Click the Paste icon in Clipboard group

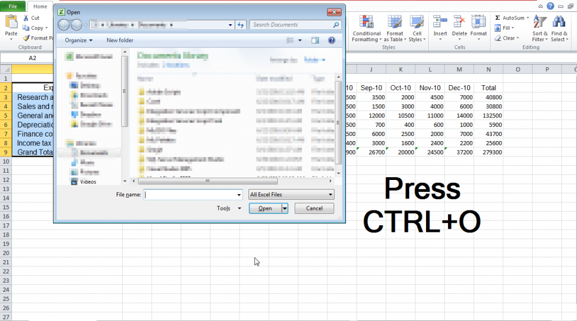(x=11, y=23)
